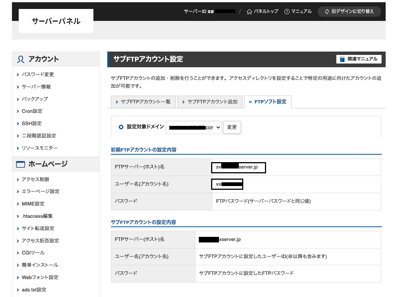This screenshot has width=395, height=297.
Task: Open 簡単インストール in the sidebar
Action: click(x=39, y=265)
